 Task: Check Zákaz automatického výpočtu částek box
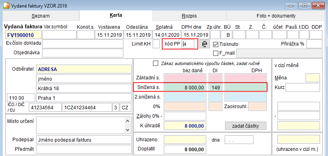point(156,63)
